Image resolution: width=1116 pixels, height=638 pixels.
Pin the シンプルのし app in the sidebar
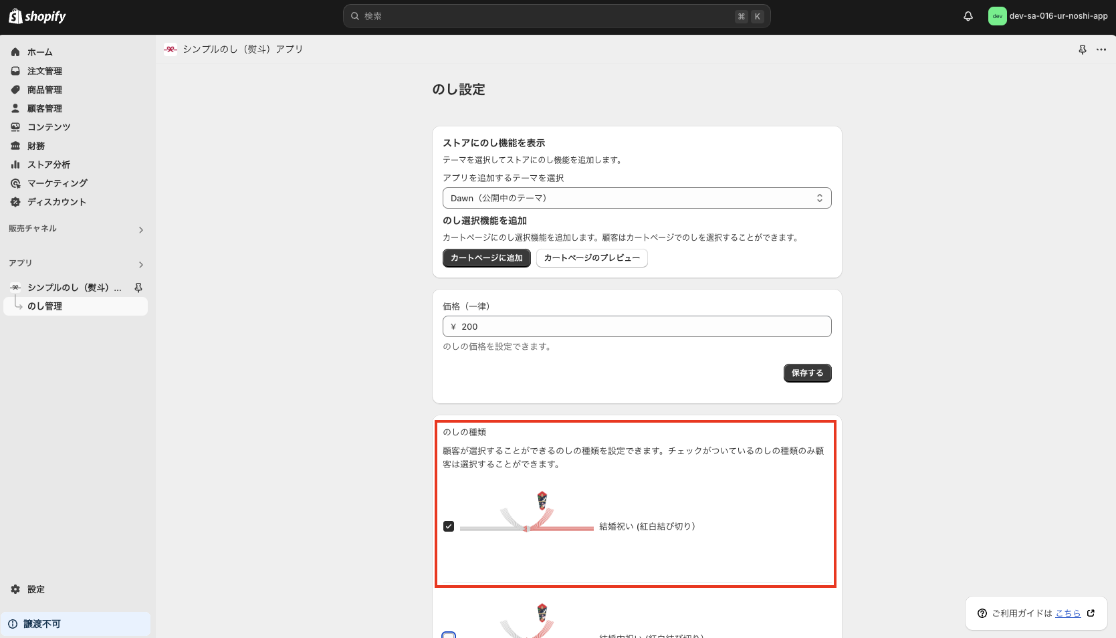[x=138, y=287]
